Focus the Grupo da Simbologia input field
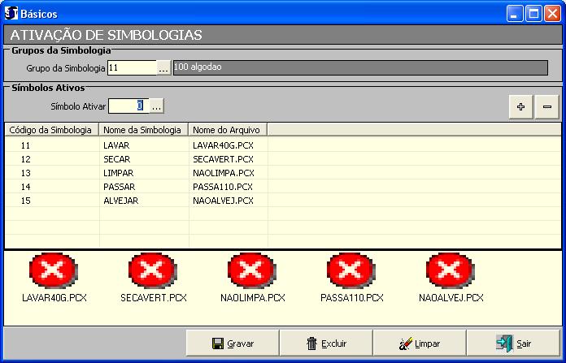 [x=131, y=69]
